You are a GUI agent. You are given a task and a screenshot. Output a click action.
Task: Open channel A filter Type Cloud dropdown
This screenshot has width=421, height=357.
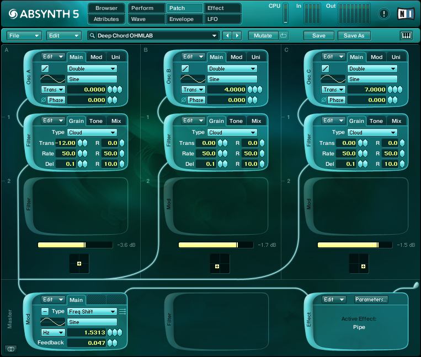92,132
